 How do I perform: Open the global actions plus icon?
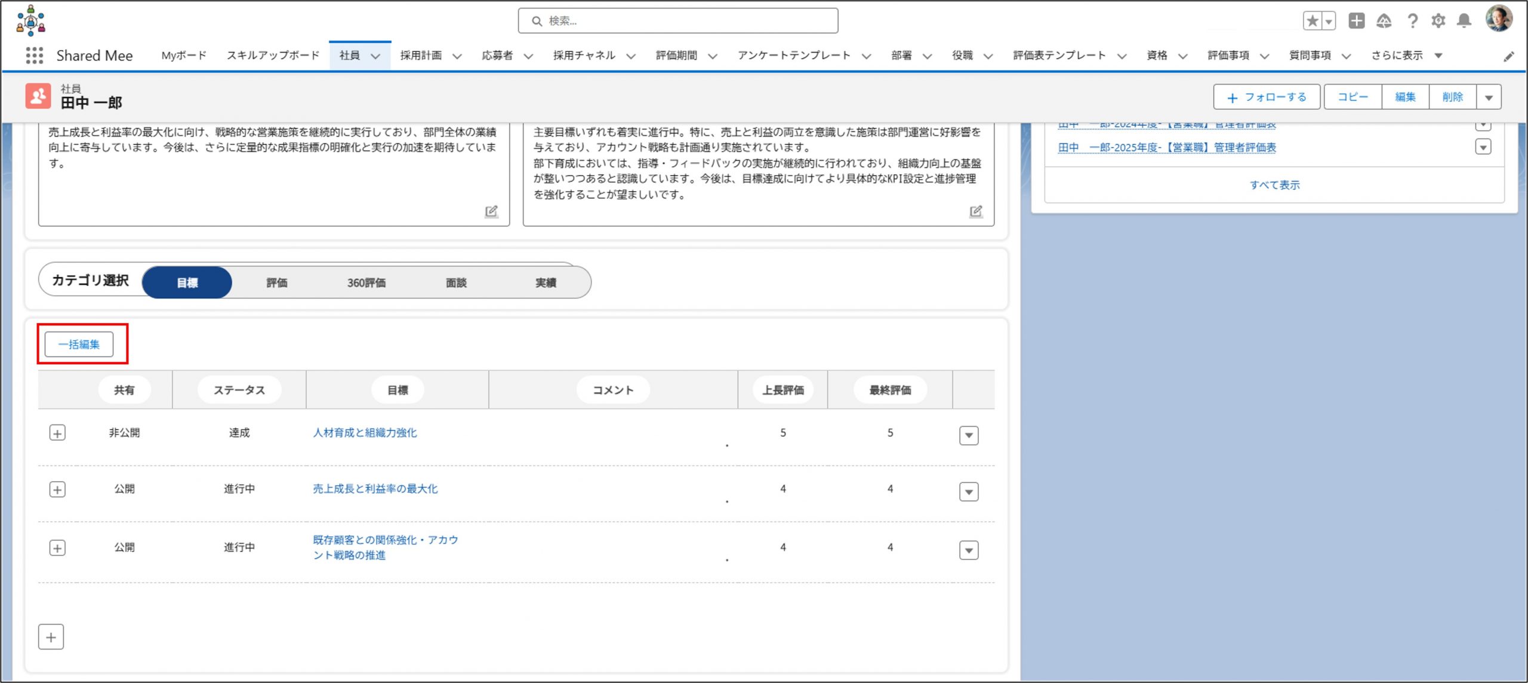tap(1356, 21)
